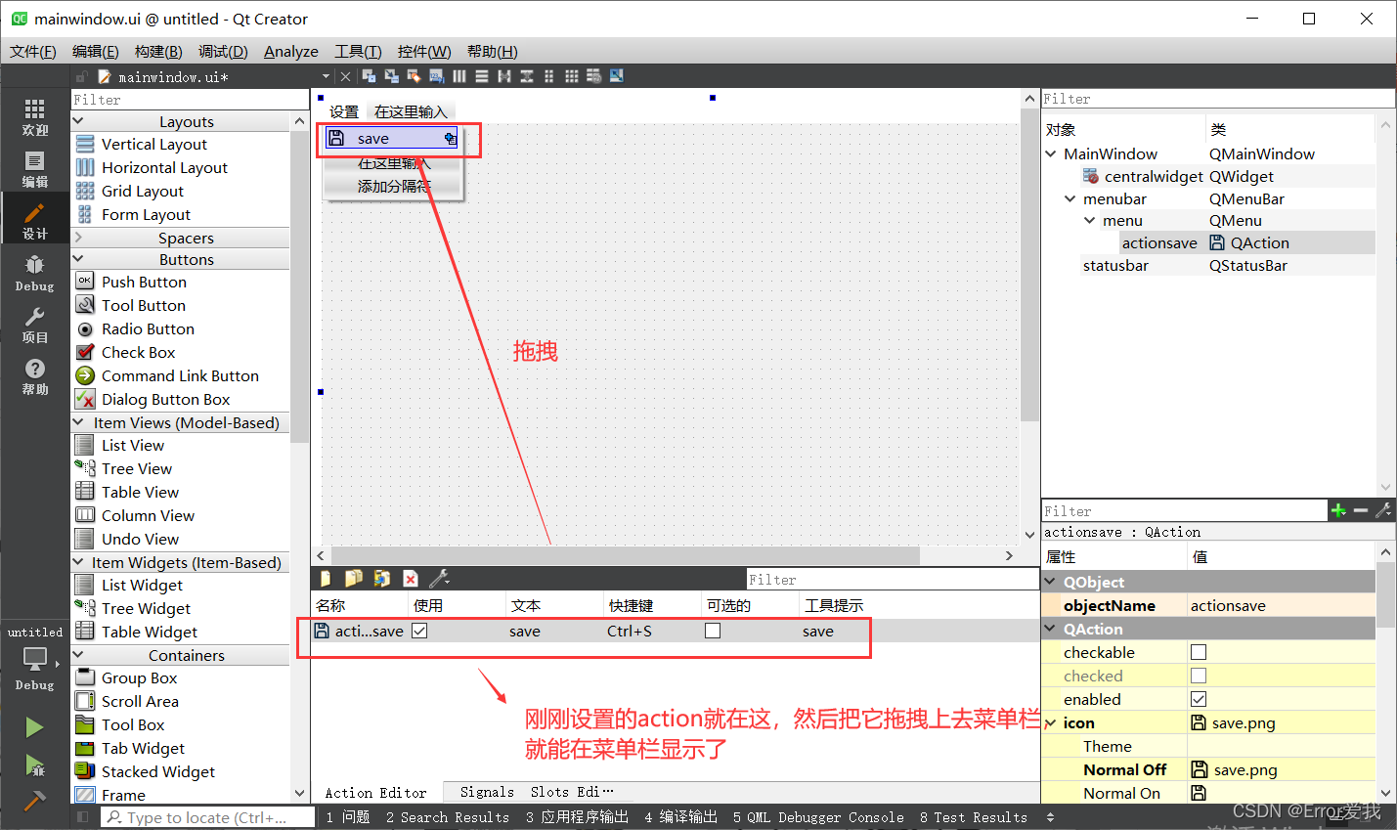Apply Lay Out Vertically toolbar icon

[x=482, y=76]
